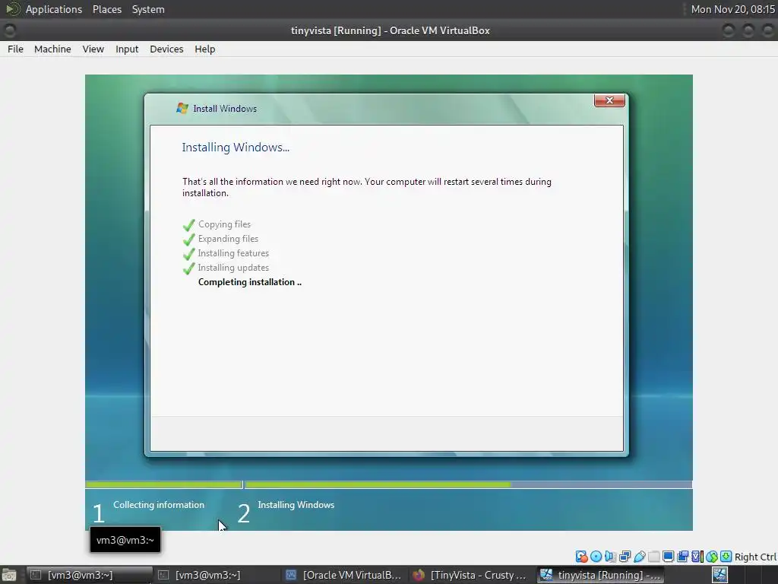Viewport: 778px width, 584px height.
Task: Click the audio status icon
Action: tap(610, 557)
